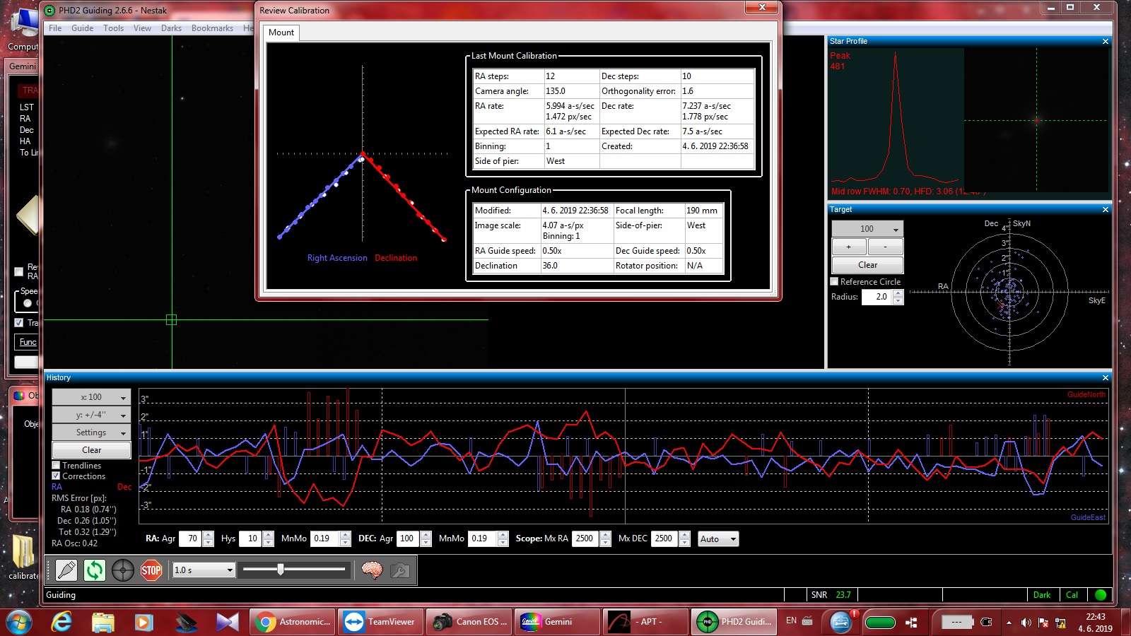Decrease Hys spinner value

pos(268,543)
